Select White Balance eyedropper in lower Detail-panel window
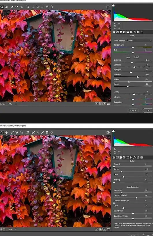 pos(12,132)
